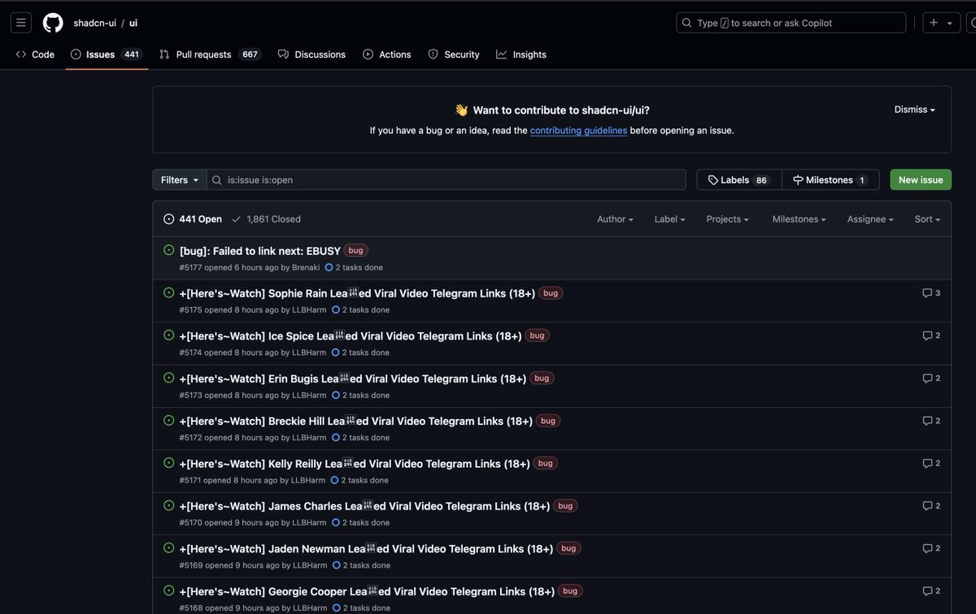Click open-issue icon for EBUSY bug

point(168,250)
